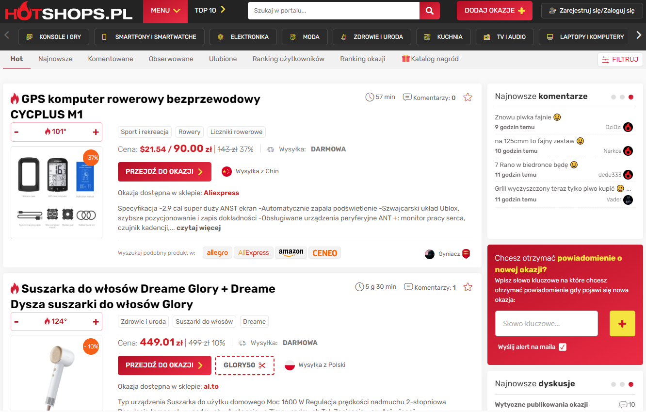Screen dimensions: 646x413
Task: Open Gyniacz user avatar
Action: point(430,254)
